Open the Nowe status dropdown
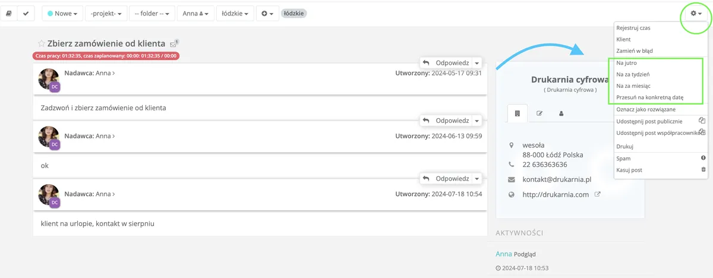This screenshot has width=713, height=278. 62,13
